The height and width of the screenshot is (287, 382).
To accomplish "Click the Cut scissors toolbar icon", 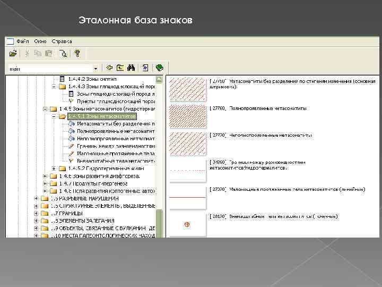I will 27,54.
